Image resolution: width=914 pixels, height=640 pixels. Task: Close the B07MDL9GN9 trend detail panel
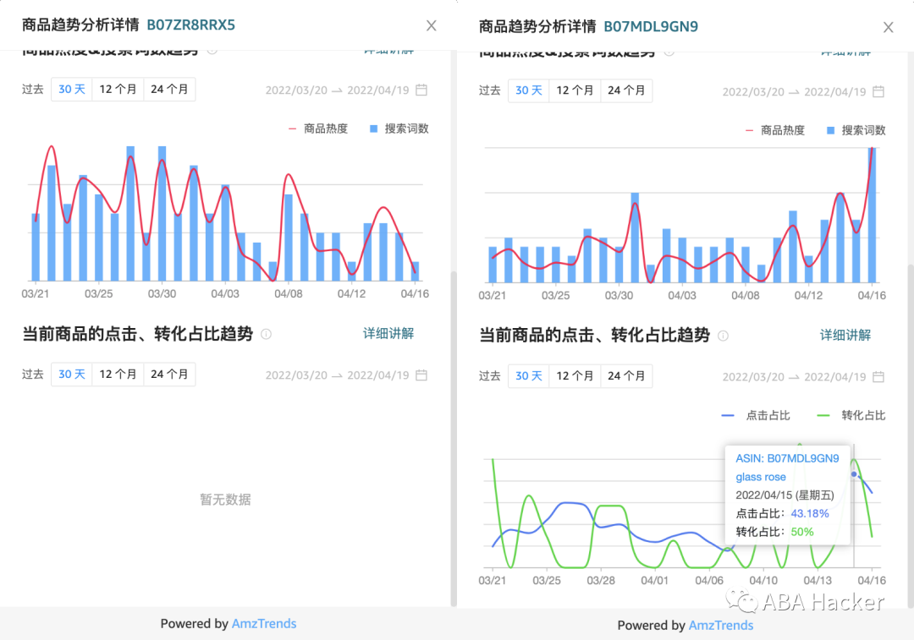pyautogui.click(x=888, y=27)
